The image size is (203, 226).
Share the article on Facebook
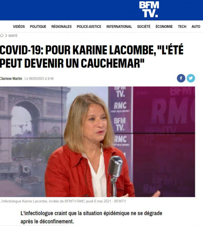(x=181, y=78)
